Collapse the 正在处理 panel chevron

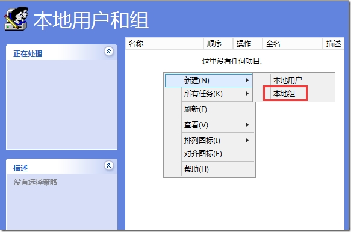point(109,52)
